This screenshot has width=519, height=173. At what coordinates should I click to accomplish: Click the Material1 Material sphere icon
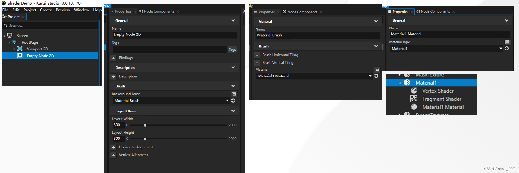point(414,107)
